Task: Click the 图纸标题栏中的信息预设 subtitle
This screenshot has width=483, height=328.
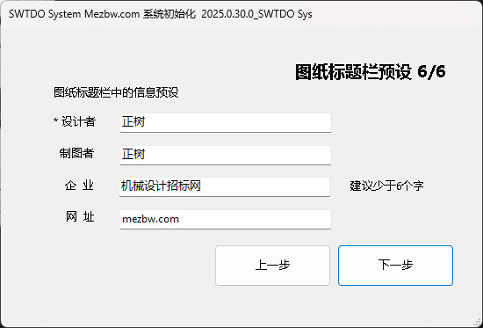Action: click(116, 92)
